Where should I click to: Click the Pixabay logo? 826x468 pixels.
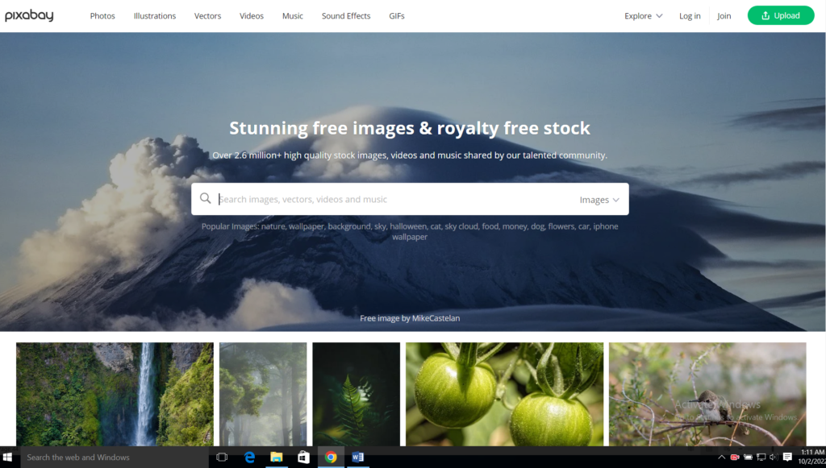30,15
